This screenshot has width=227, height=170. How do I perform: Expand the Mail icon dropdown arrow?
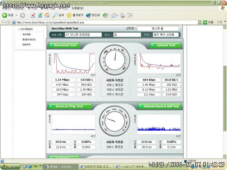click(117, 15)
